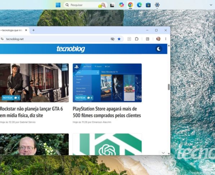Open reading mode icon in Chrome toolbar
Viewport: 215px width, 175px height.
[x=129, y=39]
